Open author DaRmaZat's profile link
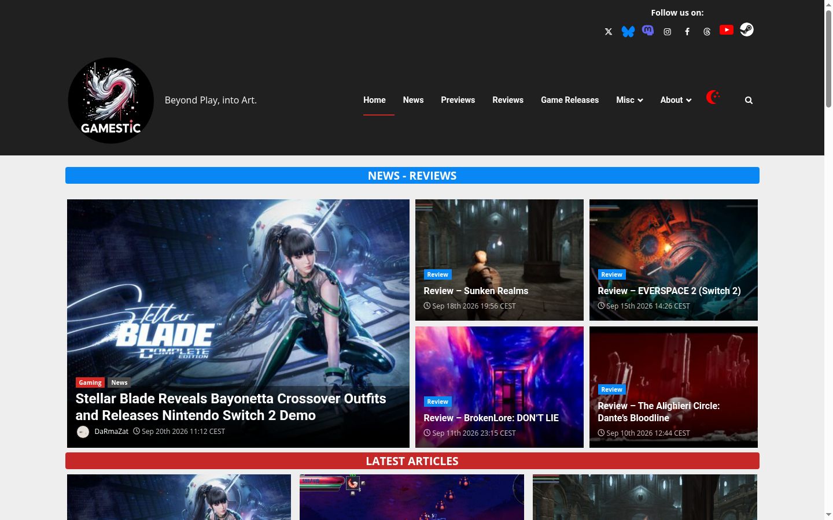 point(111,431)
